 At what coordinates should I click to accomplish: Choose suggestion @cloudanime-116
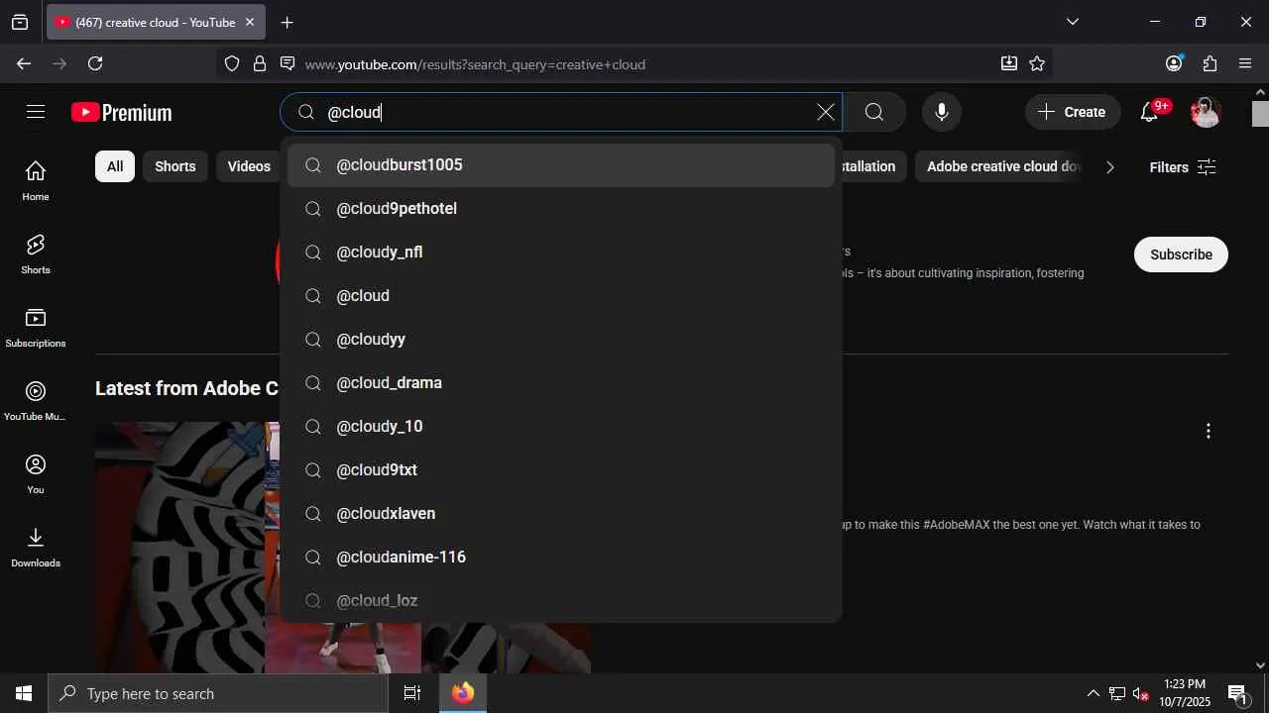pos(561,558)
